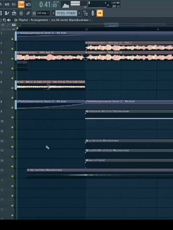Viewport: 173px width, 230px height.
Task: Toggle audio clip waveform filter icon
Action: pos(3,25)
